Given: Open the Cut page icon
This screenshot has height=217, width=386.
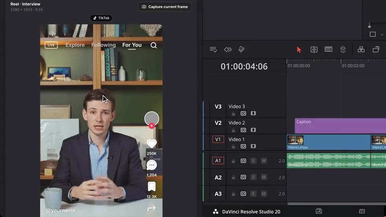Looking at the screenshot, I should click(x=362, y=211).
